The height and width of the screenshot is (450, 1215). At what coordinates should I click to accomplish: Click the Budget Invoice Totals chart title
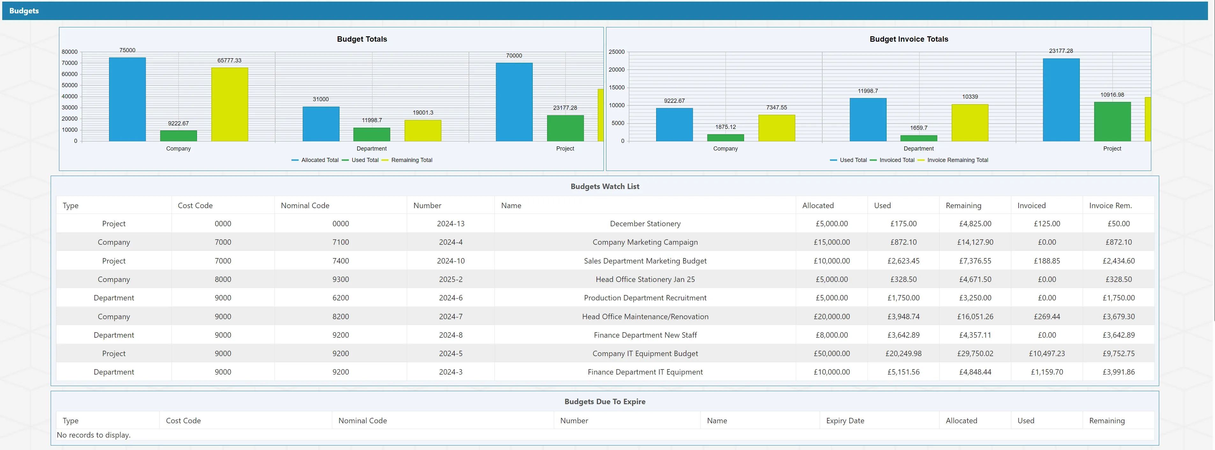(x=909, y=39)
